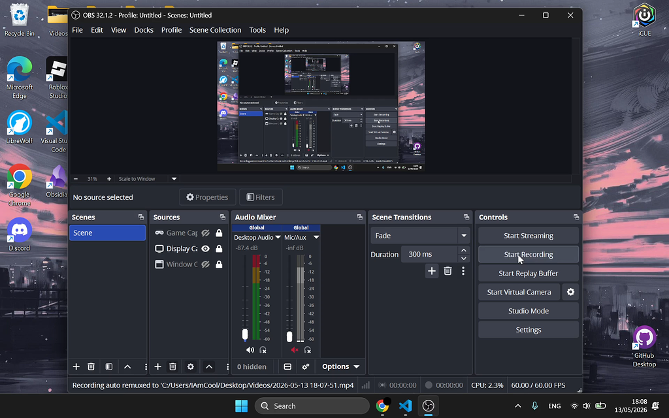Open Audio Mixer Options dropdown
669x418 pixels.
tap(340, 367)
